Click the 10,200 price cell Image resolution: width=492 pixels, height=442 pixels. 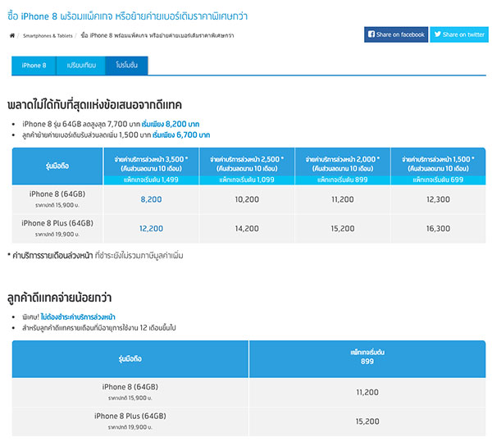pyautogui.click(x=247, y=199)
